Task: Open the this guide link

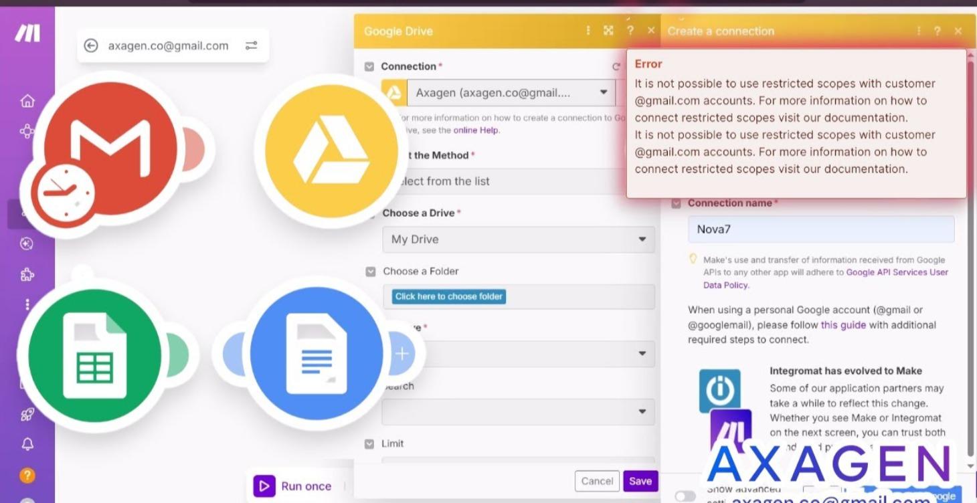Action: click(x=843, y=325)
